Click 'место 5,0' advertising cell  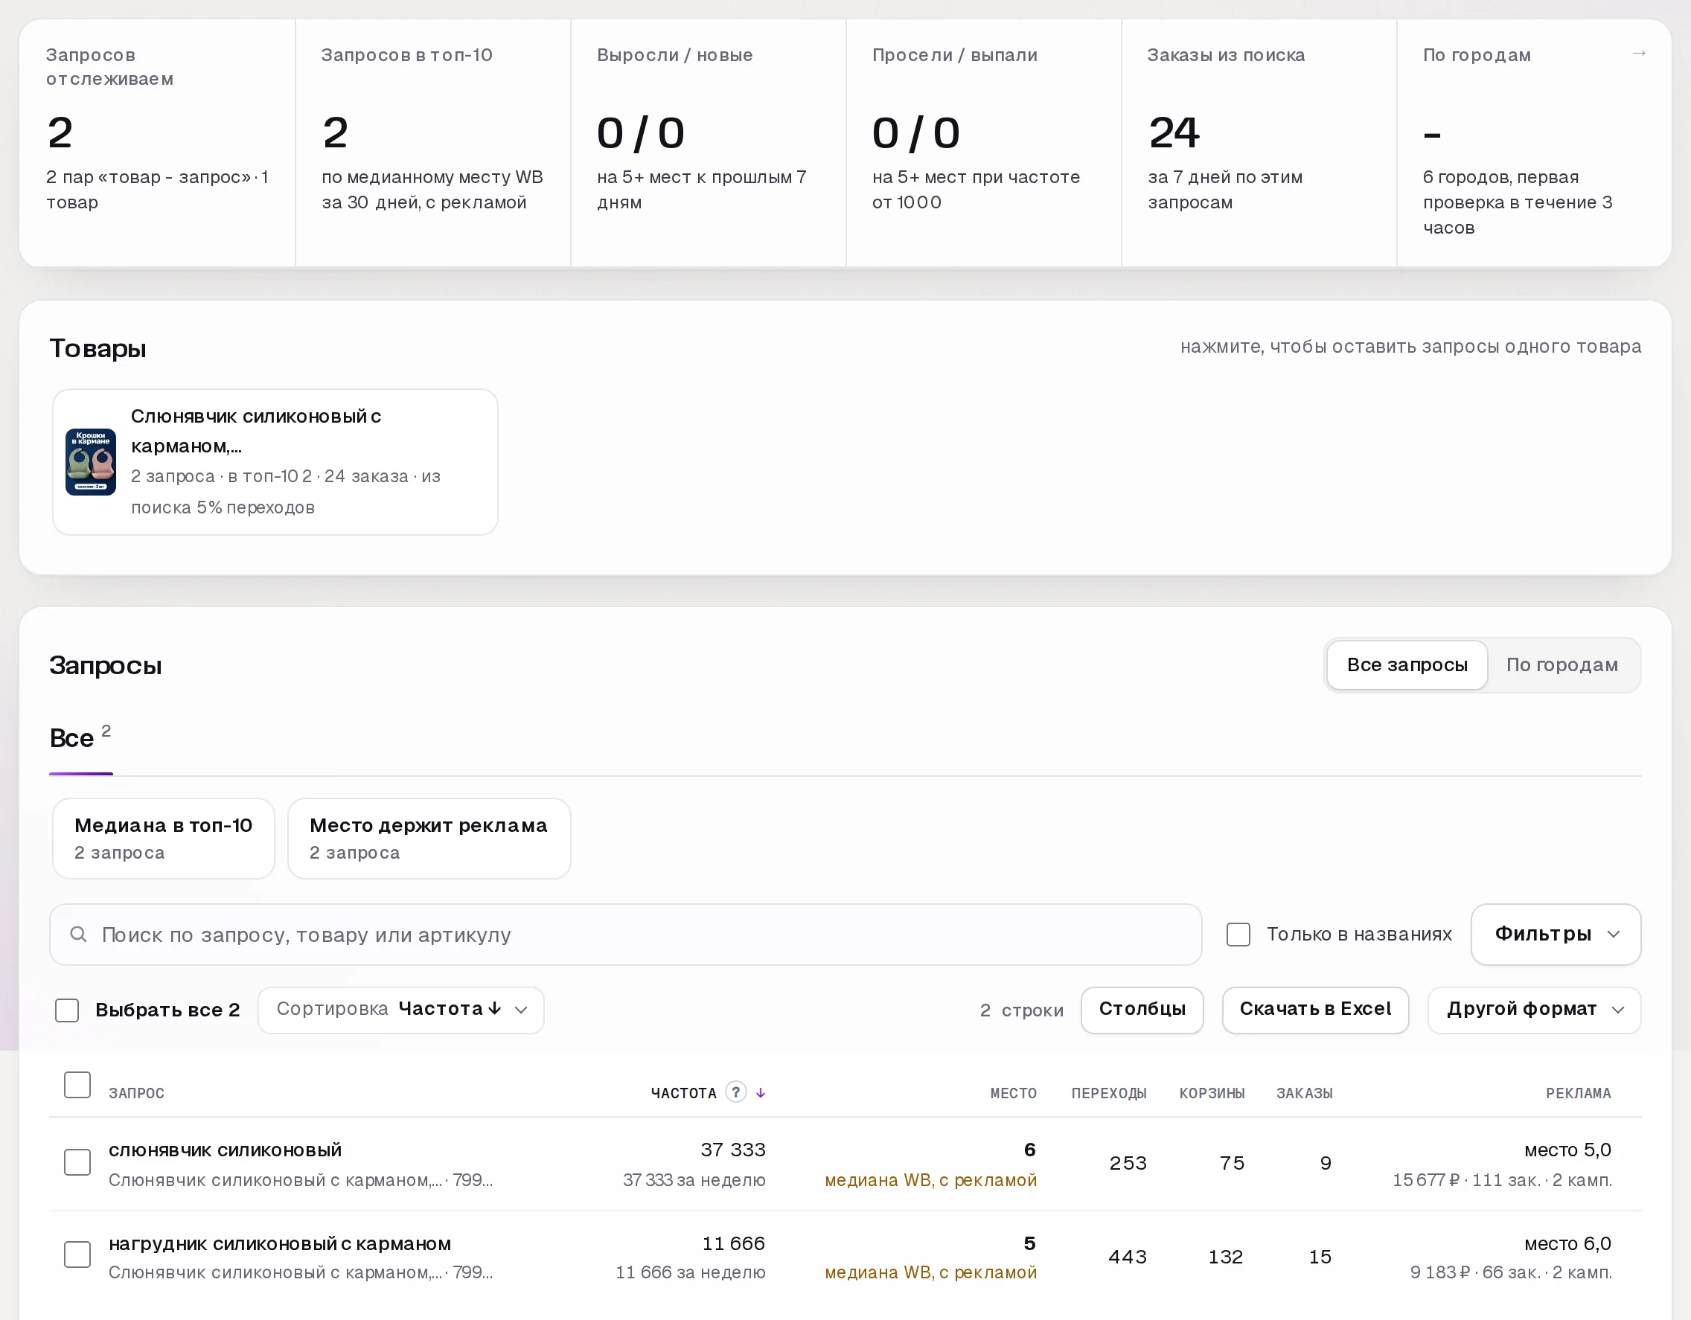click(x=1567, y=1150)
